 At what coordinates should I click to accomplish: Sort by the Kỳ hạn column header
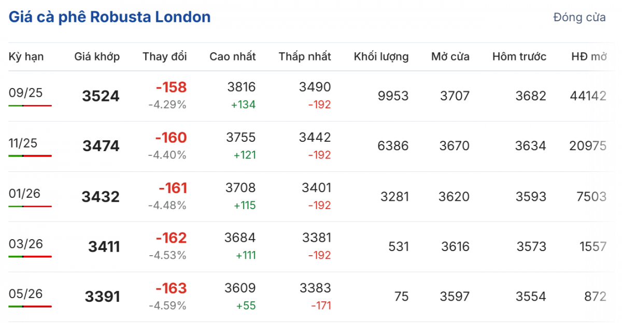coord(26,56)
